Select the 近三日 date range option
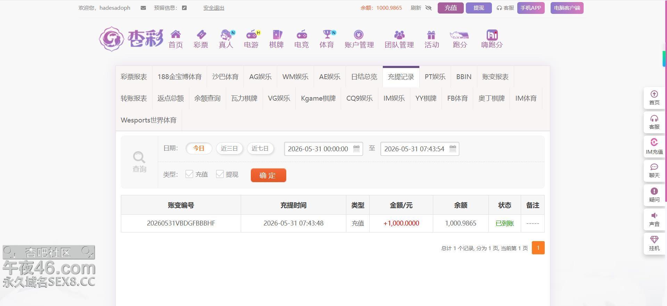667x306 pixels. pos(229,148)
